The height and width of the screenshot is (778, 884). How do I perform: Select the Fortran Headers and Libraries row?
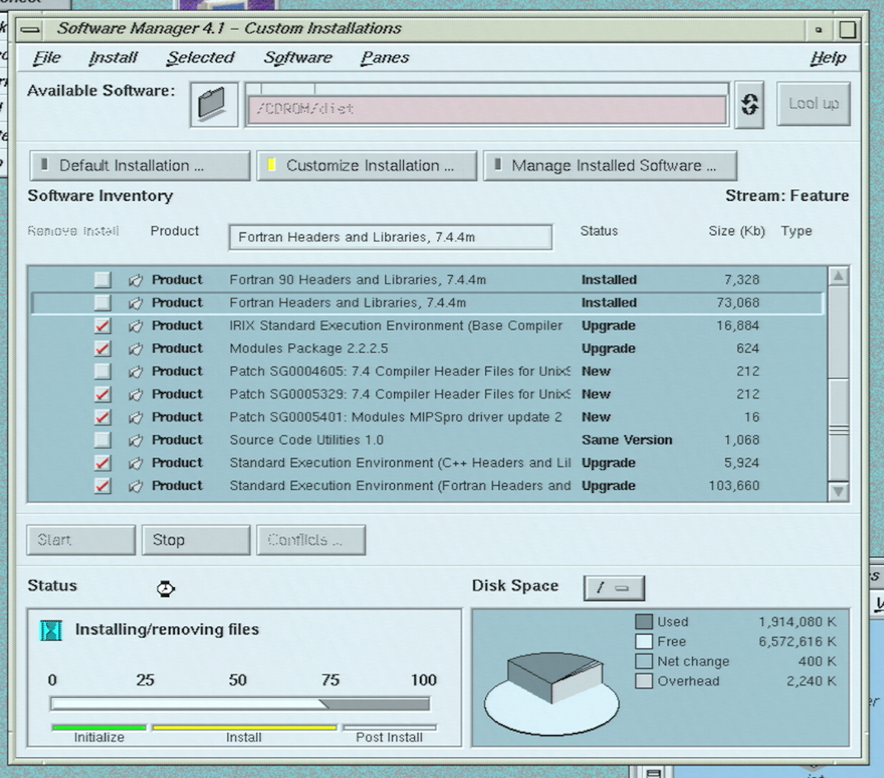[368, 302]
